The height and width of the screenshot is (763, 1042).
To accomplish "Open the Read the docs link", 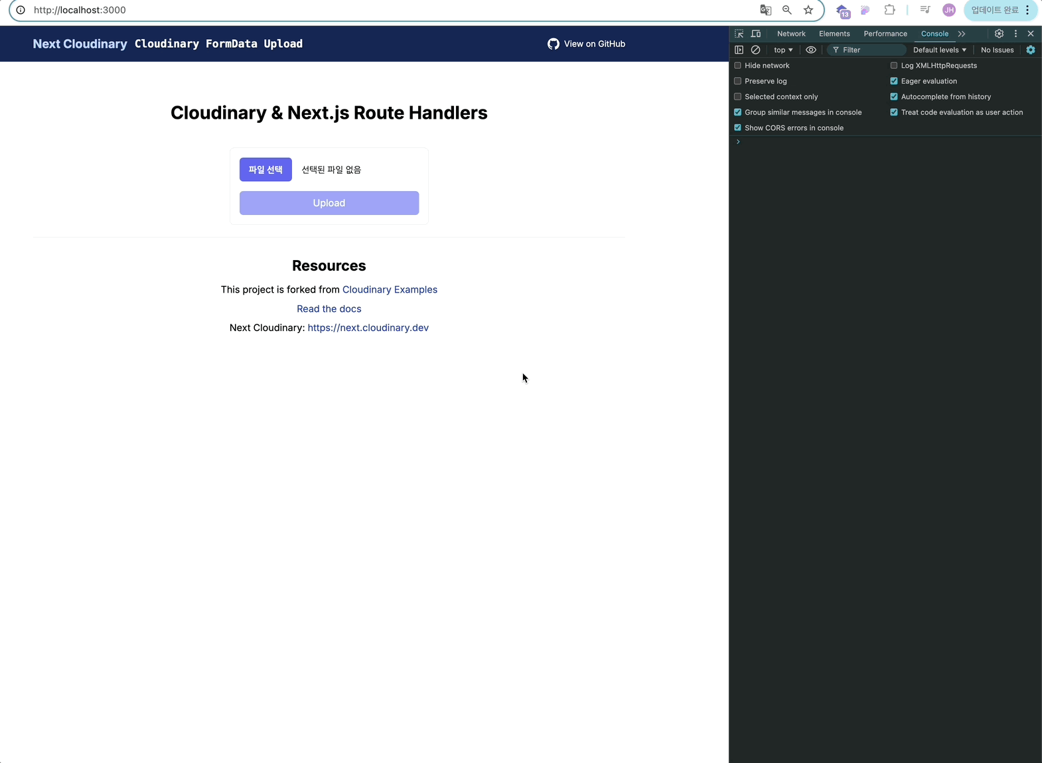I will pos(329,309).
